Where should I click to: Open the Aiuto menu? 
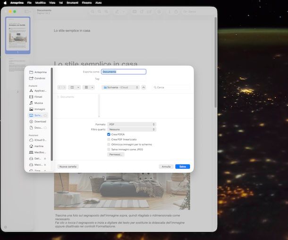(x=99, y=3)
